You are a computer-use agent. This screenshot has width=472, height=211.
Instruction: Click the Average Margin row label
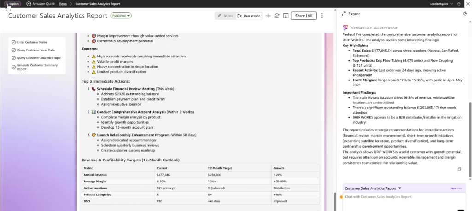pos(95,181)
